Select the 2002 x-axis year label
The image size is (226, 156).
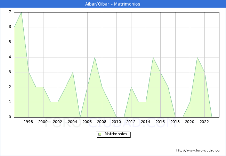coord(57,122)
